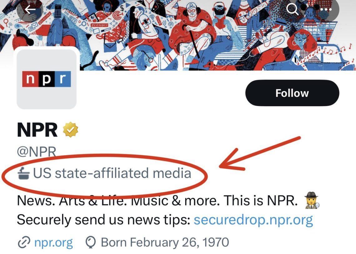Screen dimensions: 356x254
Task: Click the link chain icon beside npr.org
Action: click(24, 242)
